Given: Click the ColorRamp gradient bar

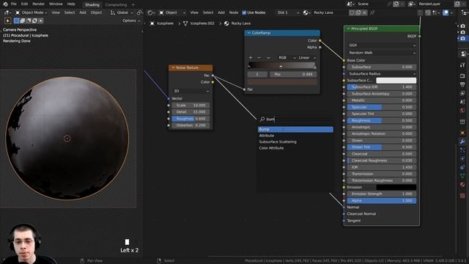Looking at the screenshot, I should coord(281,65).
